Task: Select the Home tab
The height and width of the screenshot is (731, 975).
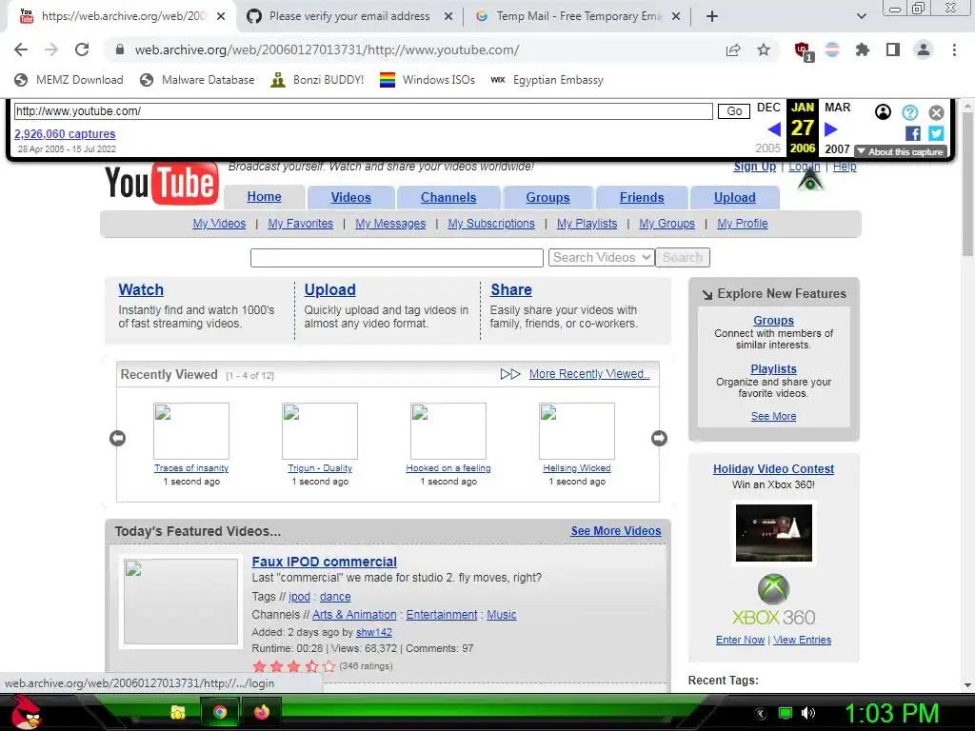Action: point(265,197)
